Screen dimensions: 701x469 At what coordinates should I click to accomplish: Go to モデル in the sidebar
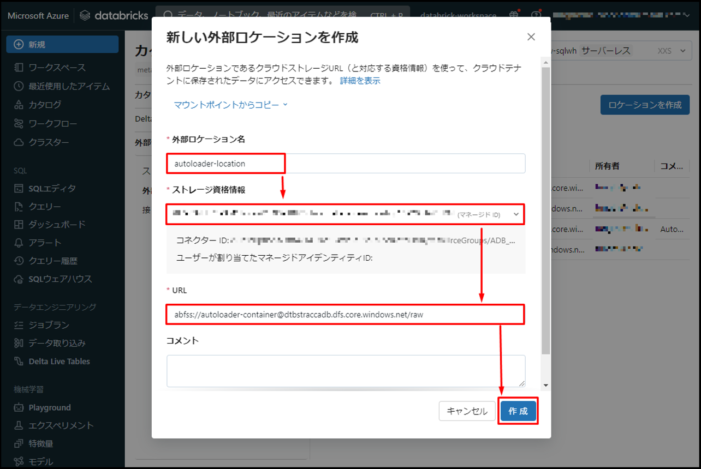point(41,462)
